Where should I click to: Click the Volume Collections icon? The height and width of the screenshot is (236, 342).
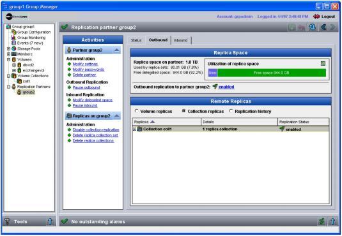coord(13,76)
